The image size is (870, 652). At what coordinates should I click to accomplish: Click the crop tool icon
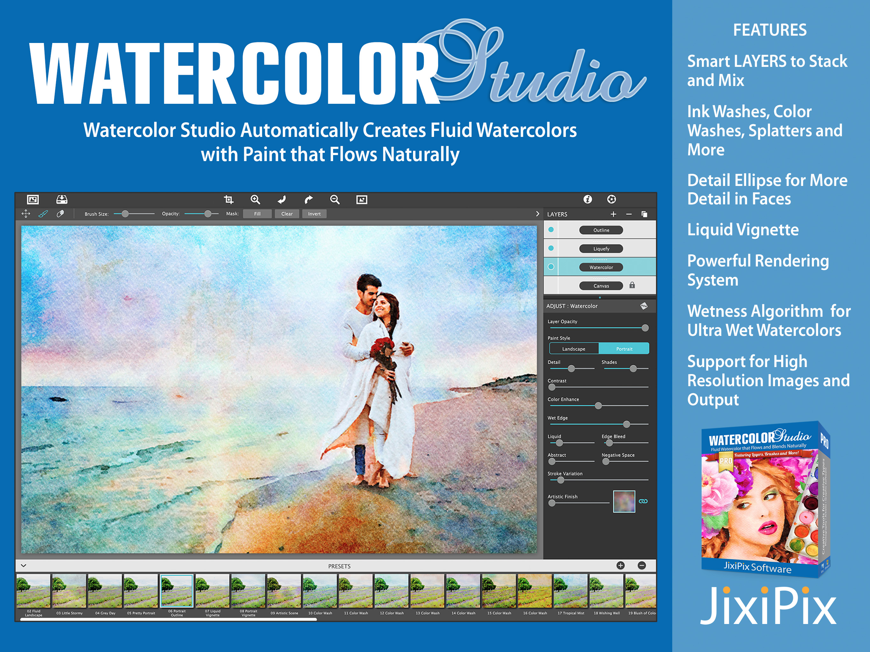229,199
